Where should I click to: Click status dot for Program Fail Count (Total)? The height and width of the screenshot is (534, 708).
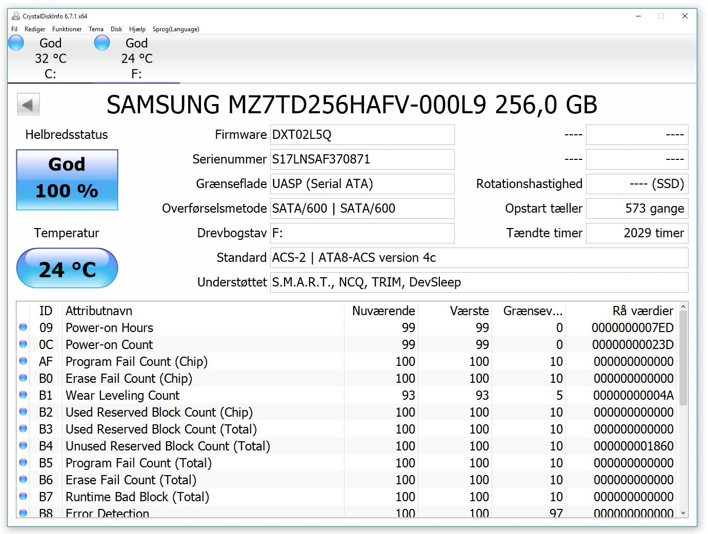[x=23, y=462]
